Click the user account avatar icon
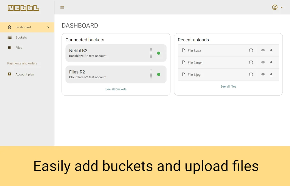This screenshot has width=290, height=186. (275, 7)
